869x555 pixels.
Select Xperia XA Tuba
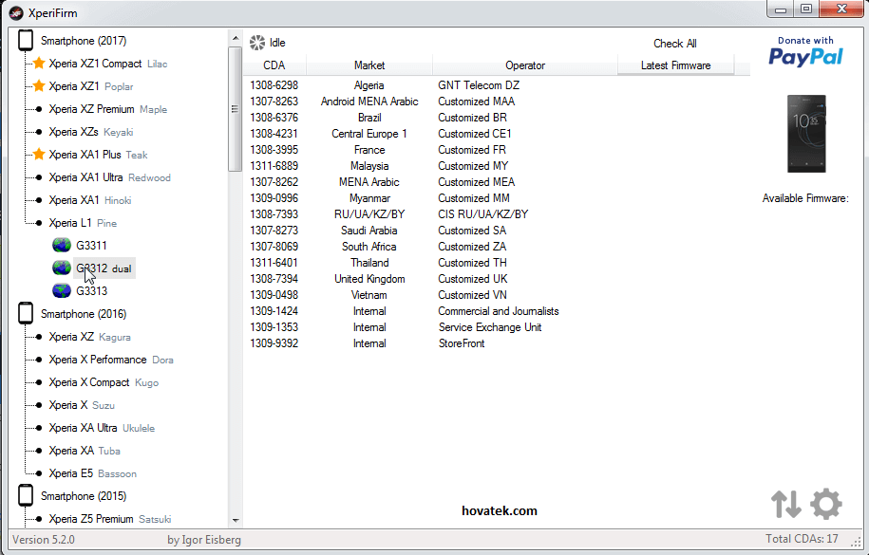tap(85, 451)
